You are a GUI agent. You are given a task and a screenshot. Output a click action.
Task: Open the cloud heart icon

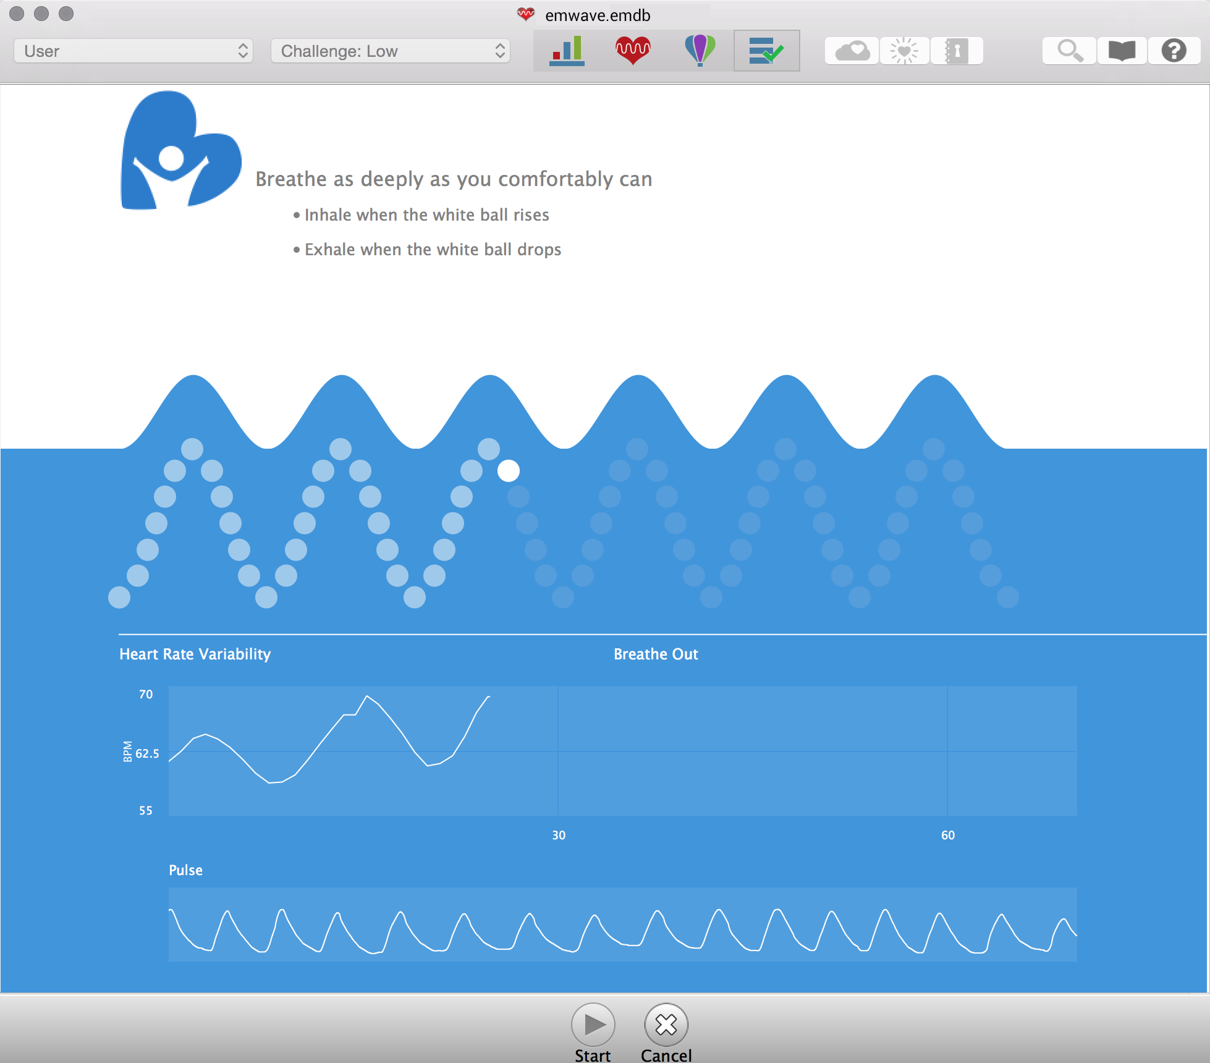[x=852, y=51]
